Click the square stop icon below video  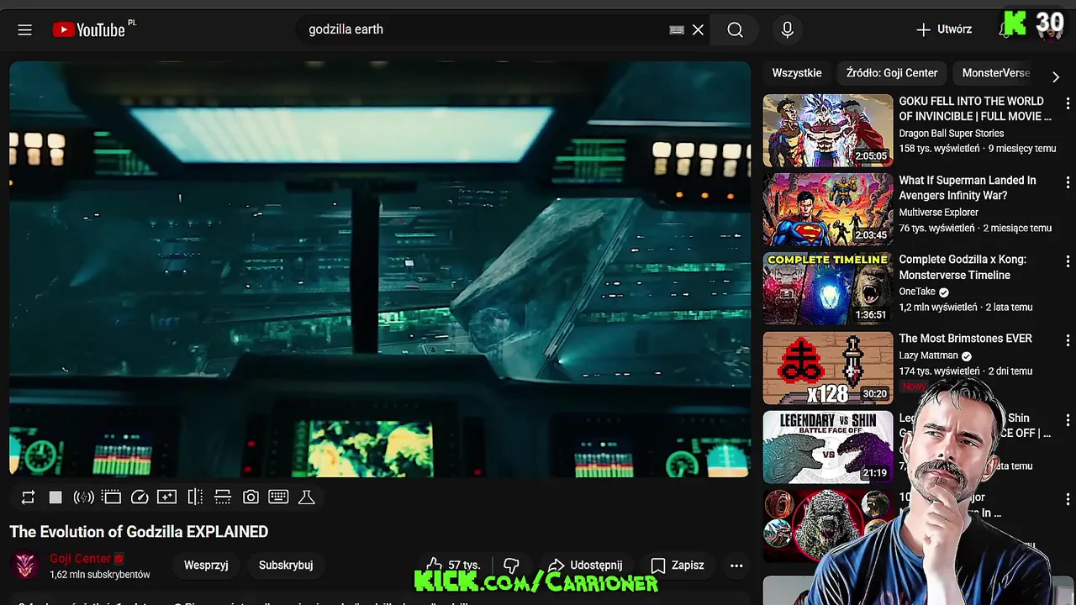[x=55, y=497]
